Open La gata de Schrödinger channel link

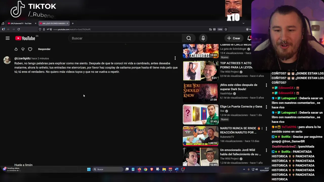pos(233,49)
